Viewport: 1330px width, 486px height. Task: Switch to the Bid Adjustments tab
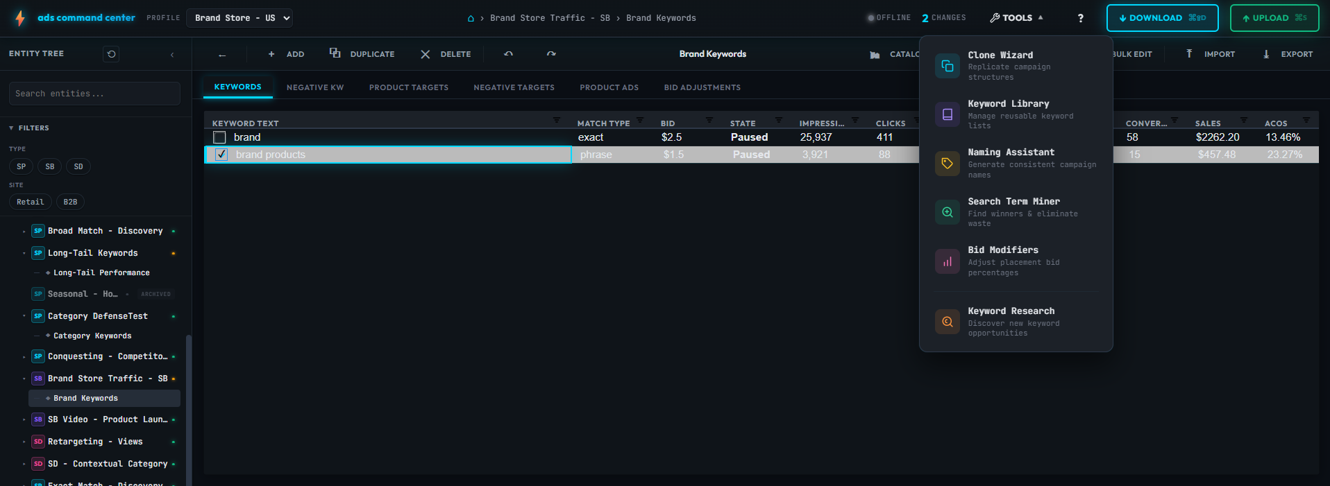coord(702,87)
